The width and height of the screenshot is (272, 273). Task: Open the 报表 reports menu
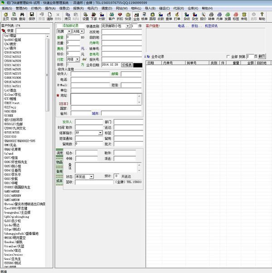pos(78,8)
